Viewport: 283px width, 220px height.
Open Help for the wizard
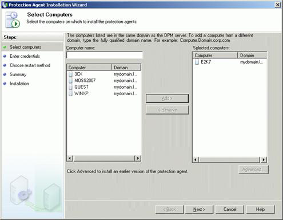tap(260, 209)
